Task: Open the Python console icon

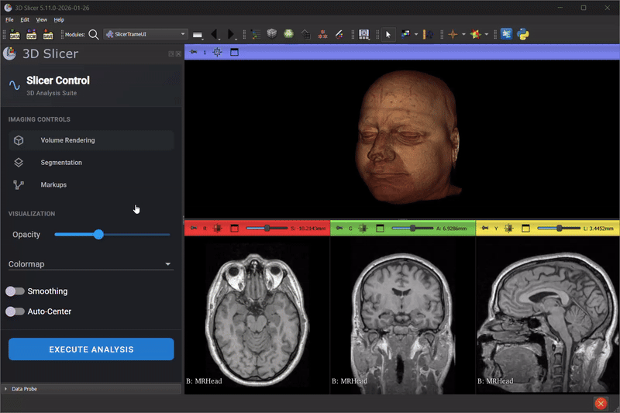Action: click(523, 34)
